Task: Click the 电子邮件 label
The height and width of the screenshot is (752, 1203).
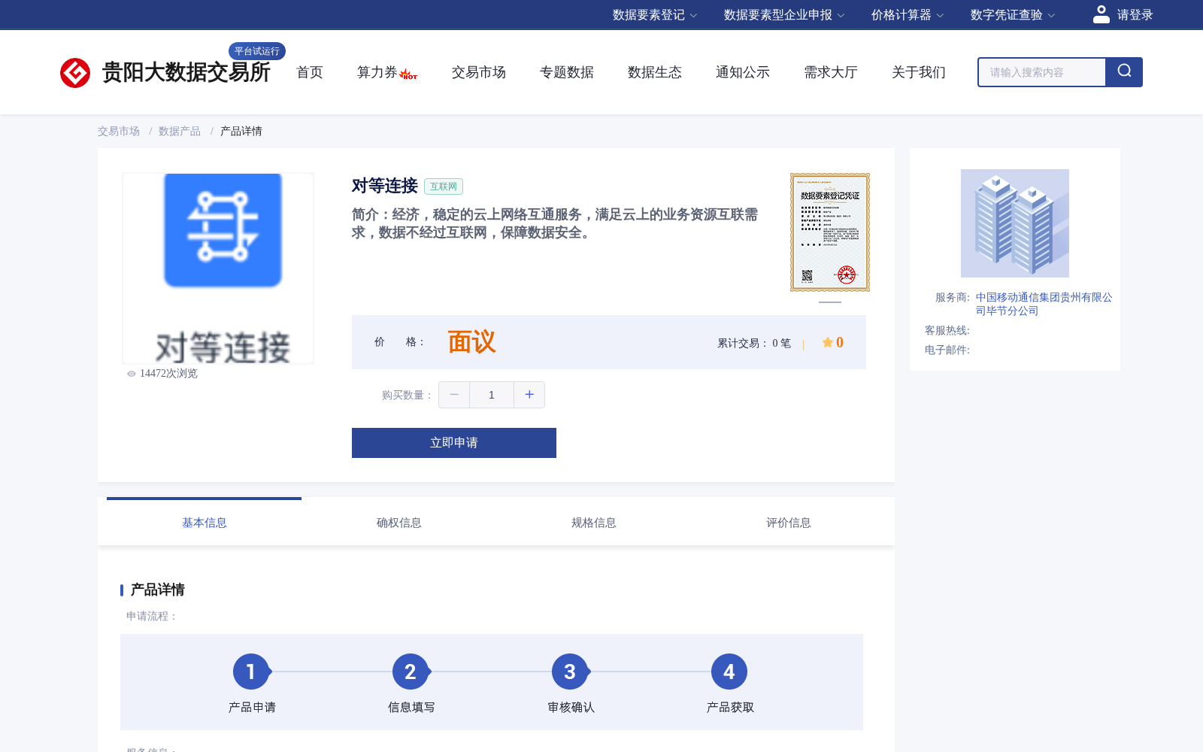Action: pos(947,350)
